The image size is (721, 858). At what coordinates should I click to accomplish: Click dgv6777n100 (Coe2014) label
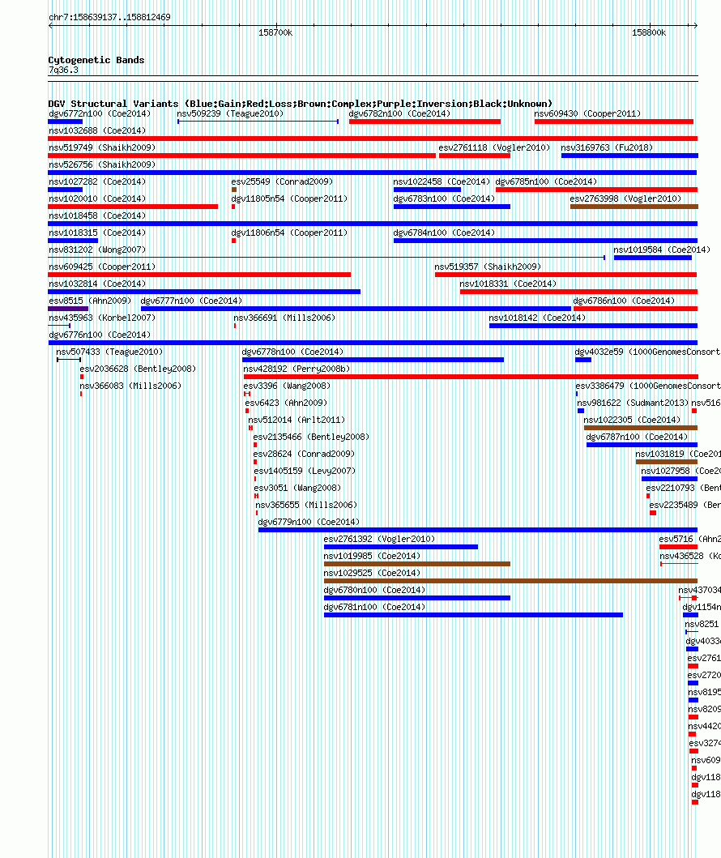[191, 301]
